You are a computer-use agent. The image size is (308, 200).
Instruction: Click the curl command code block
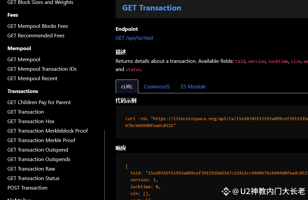coord(212,122)
